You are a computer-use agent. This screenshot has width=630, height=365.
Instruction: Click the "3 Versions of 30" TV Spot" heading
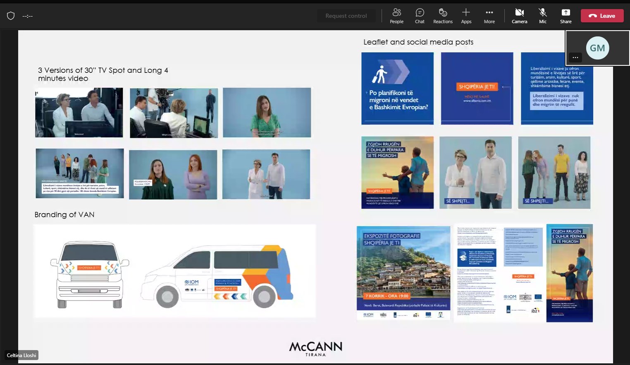103,74
